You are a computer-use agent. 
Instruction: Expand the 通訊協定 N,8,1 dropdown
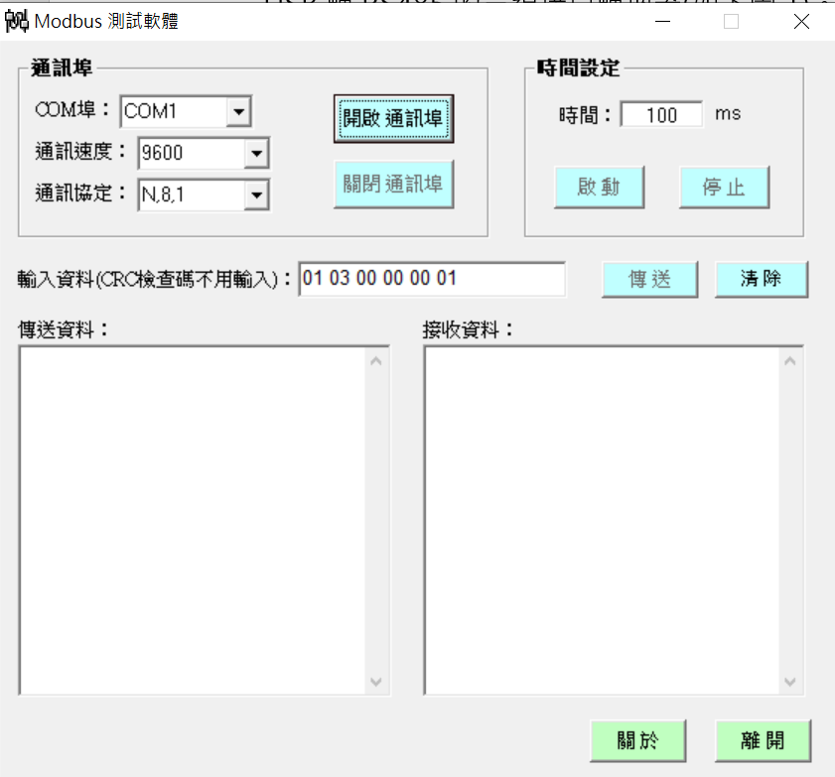256,195
